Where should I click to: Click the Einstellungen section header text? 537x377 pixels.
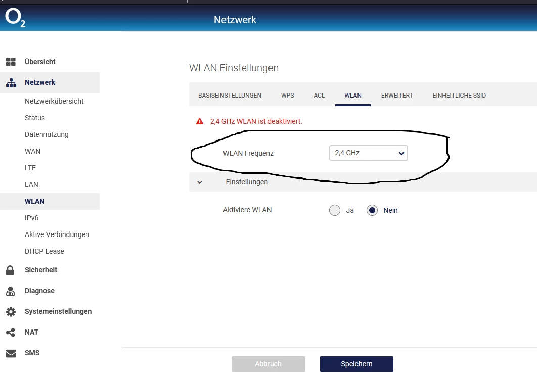pyautogui.click(x=247, y=182)
